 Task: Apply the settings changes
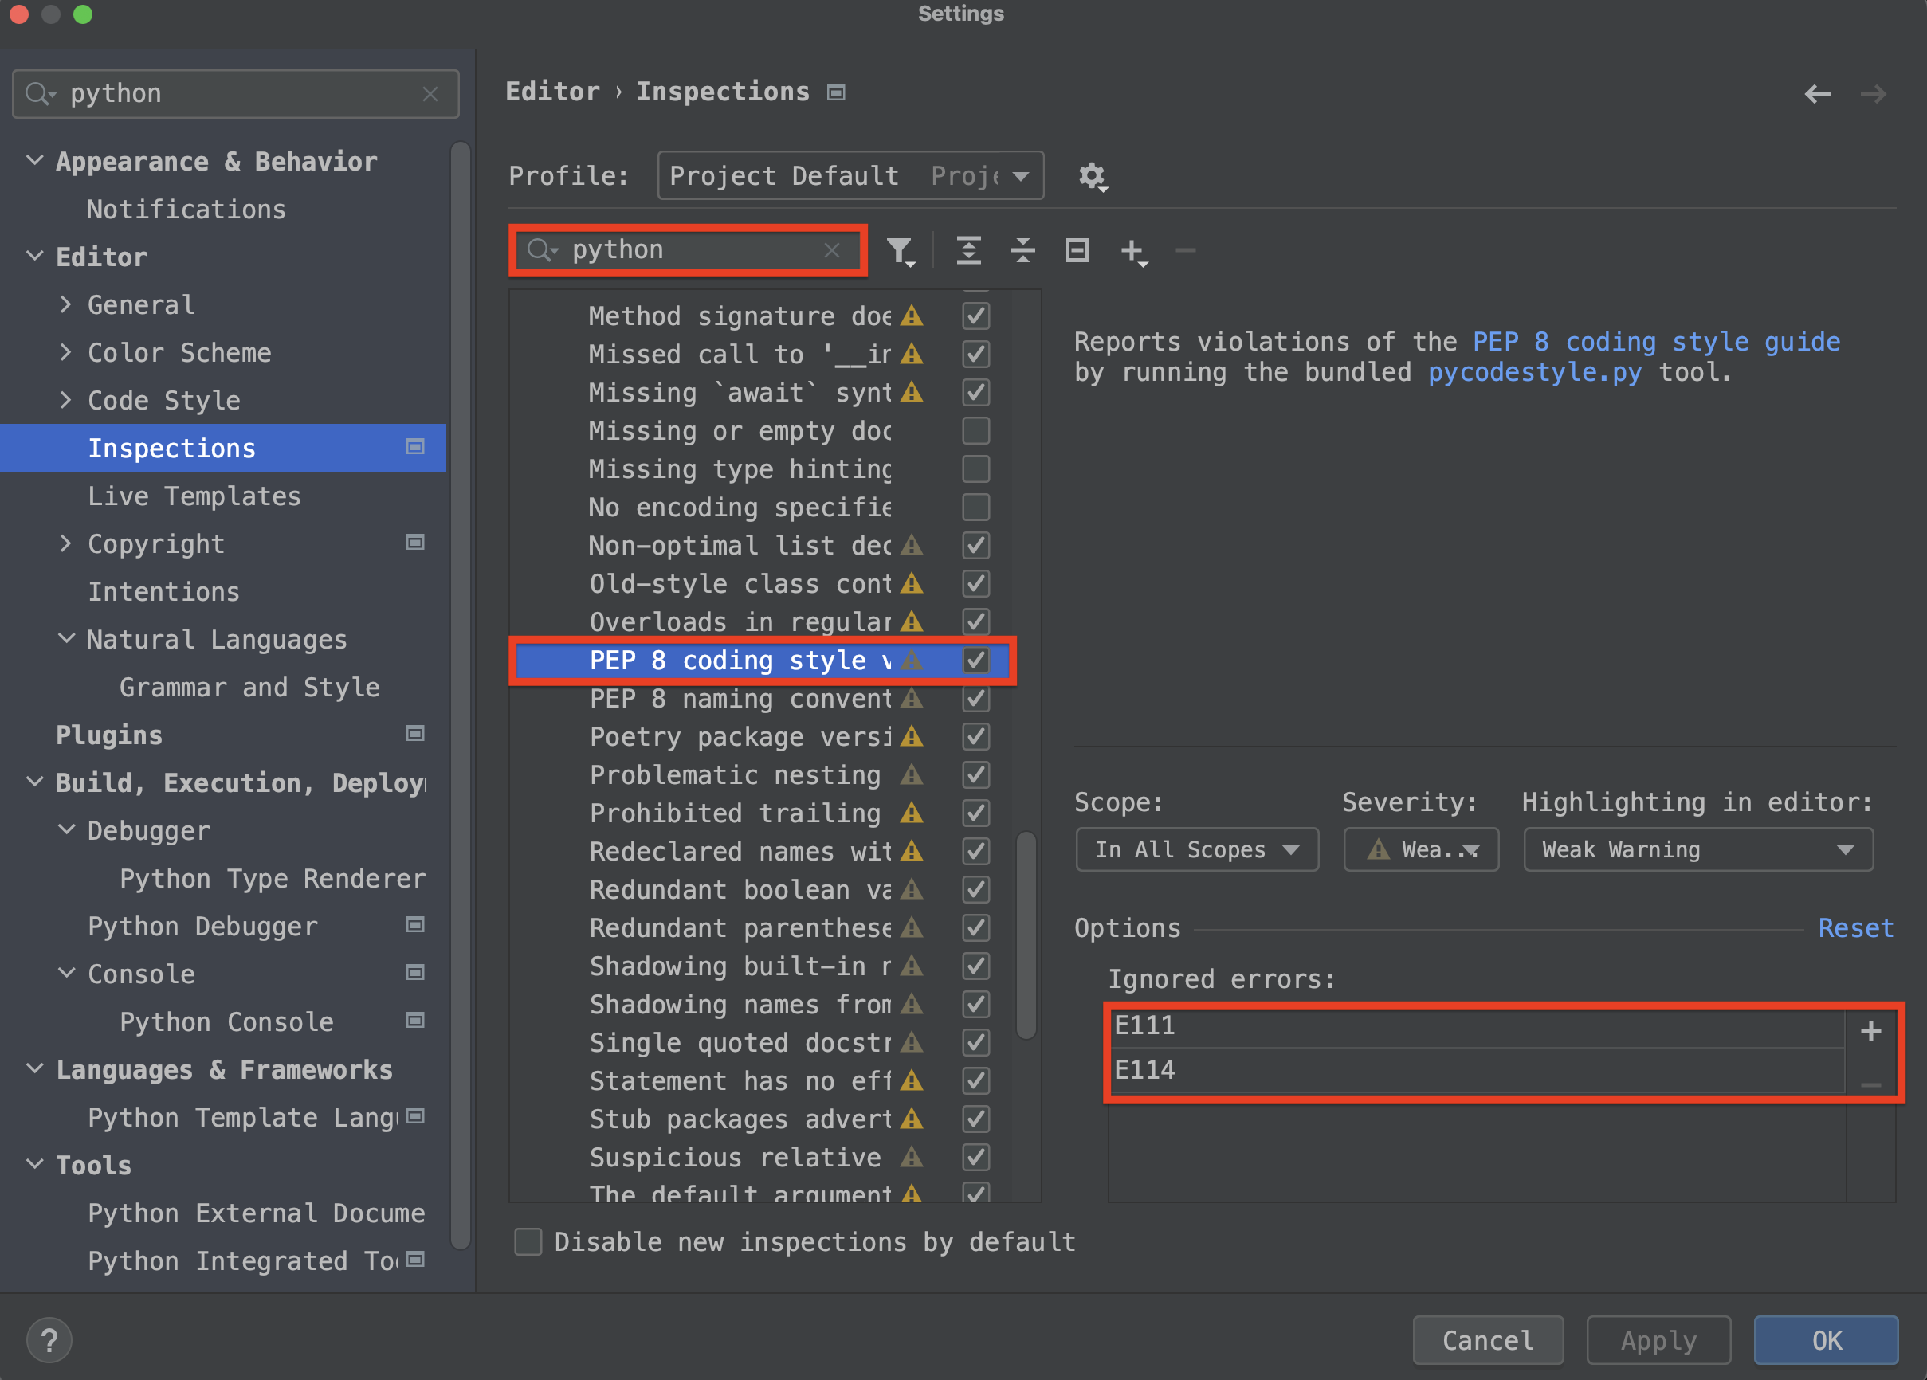pyautogui.click(x=1658, y=1340)
